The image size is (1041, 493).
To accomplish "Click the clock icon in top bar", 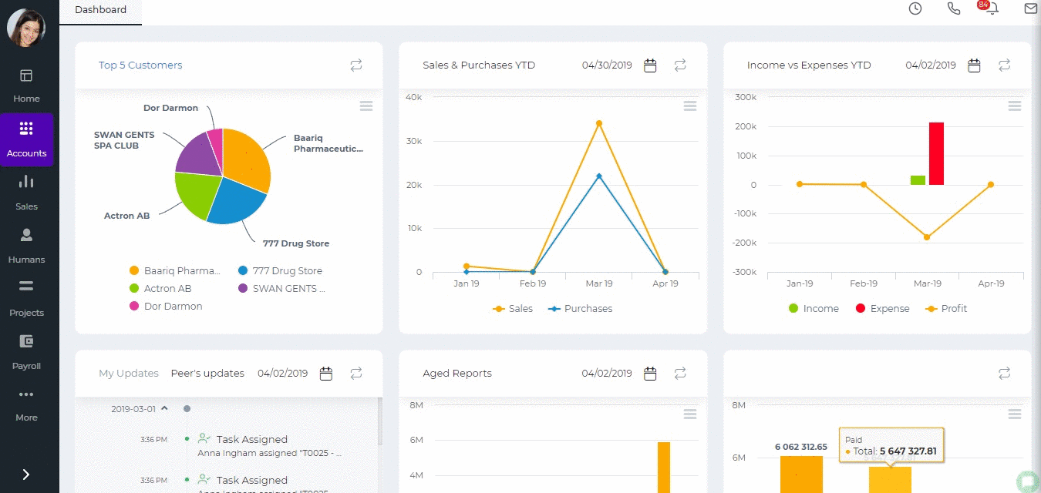I will pos(915,8).
